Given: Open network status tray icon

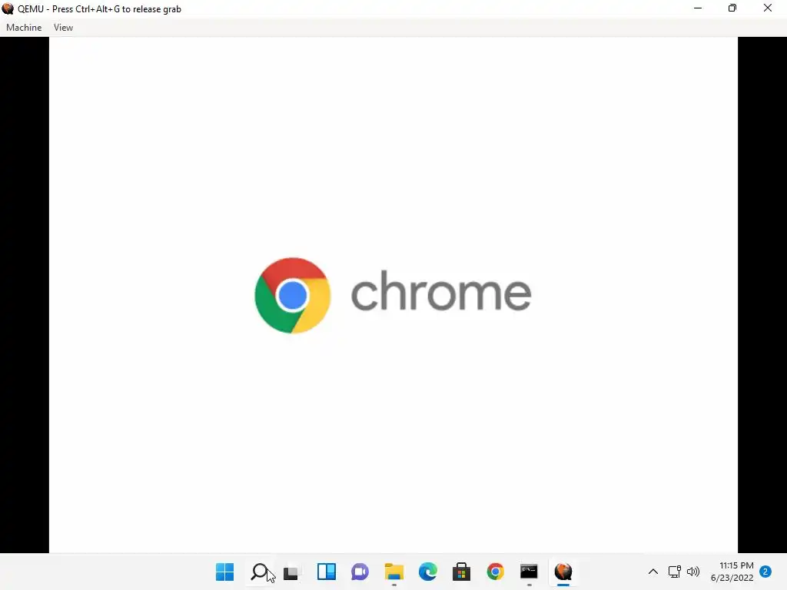Looking at the screenshot, I should pos(675,572).
